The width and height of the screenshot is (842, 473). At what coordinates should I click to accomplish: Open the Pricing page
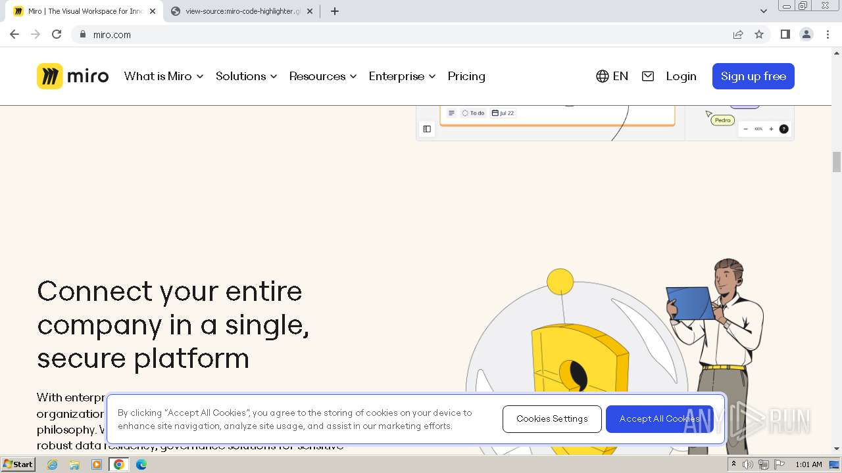pyautogui.click(x=466, y=76)
